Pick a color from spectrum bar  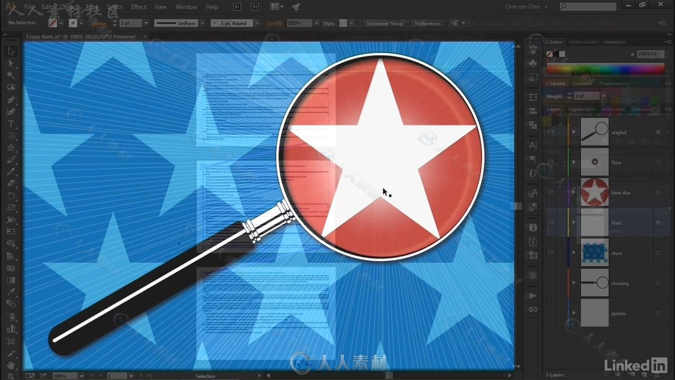[605, 69]
